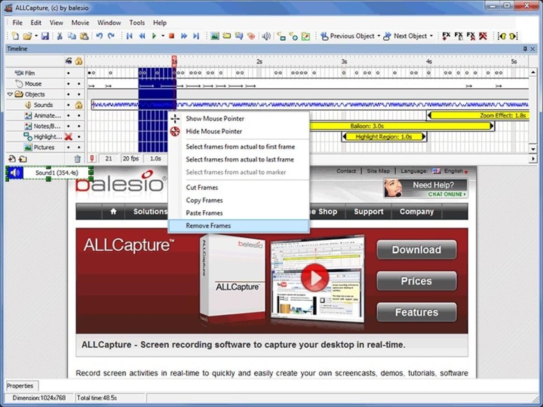Click the Undo arrow in the toolbar
Image resolution: width=543 pixels, height=407 pixels.
tap(99, 36)
